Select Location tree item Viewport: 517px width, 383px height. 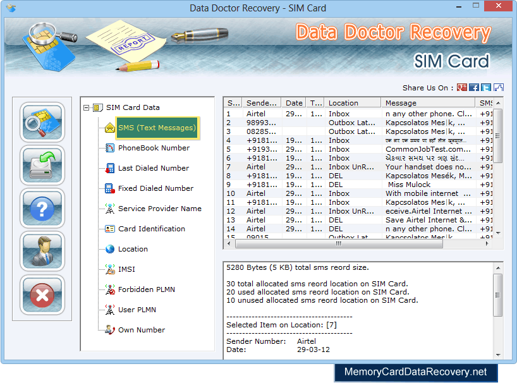click(133, 249)
